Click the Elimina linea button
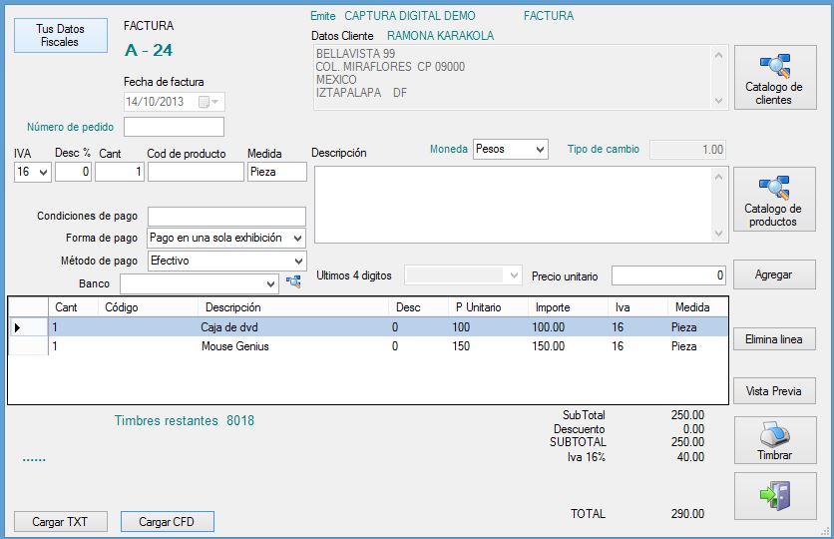 tap(774, 339)
